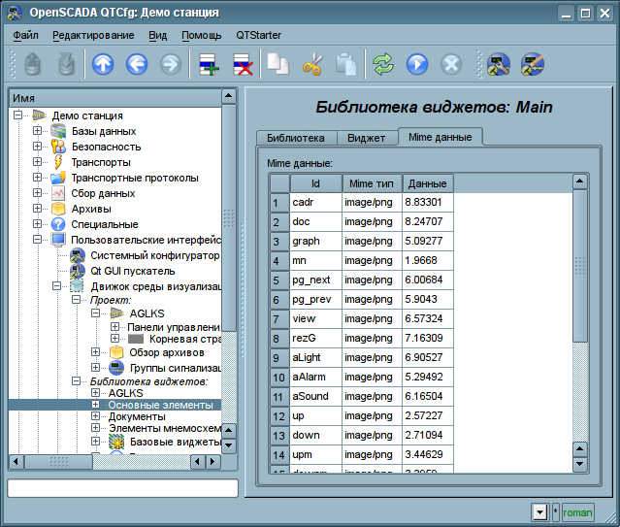Select Транспорты in the navigation tree
The height and width of the screenshot is (527, 620).
pos(101,162)
